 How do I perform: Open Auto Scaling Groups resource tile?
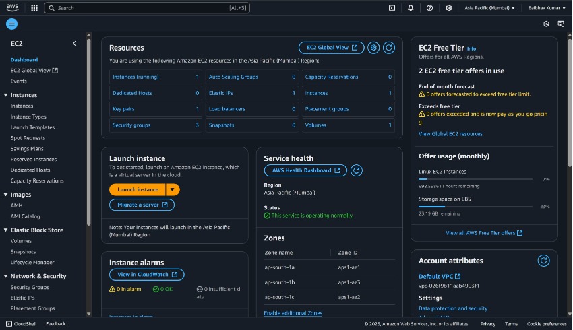click(x=252, y=77)
